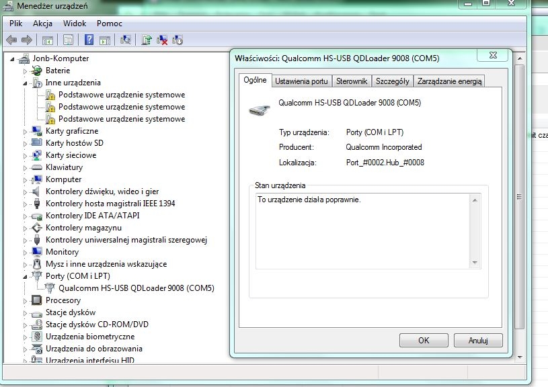Click the Procesory chip icon
Viewport: 548px width, 387px height.
click(37, 300)
